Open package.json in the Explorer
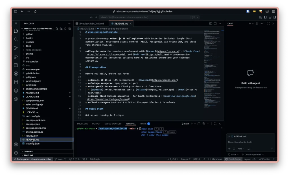289x176 pixels. click(33, 124)
